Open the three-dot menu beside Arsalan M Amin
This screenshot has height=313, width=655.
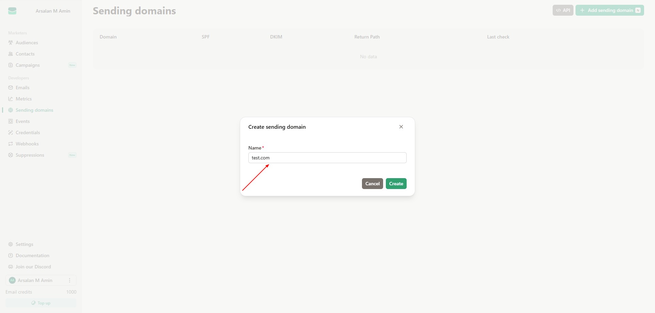tap(70, 280)
